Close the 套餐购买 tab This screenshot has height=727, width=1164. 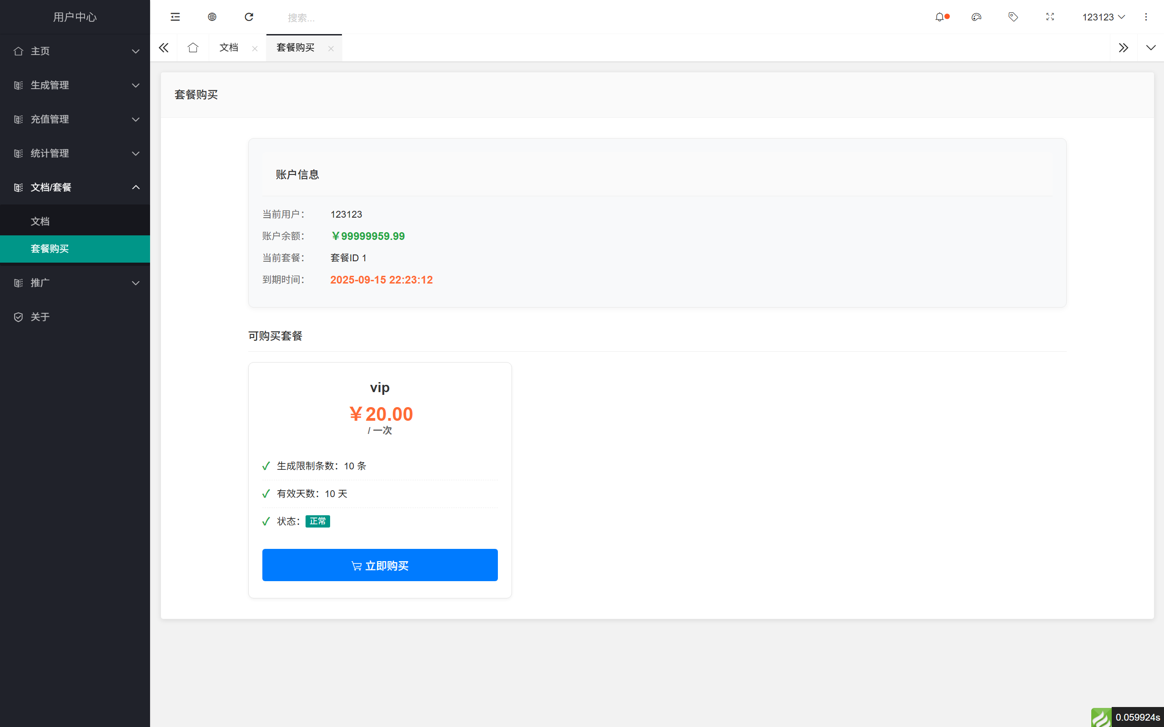click(331, 49)
